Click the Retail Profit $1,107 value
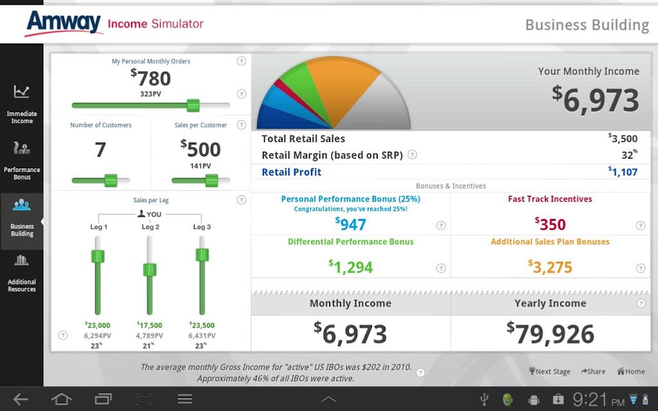Screen dimensions: 658x411 coord(623,171)
